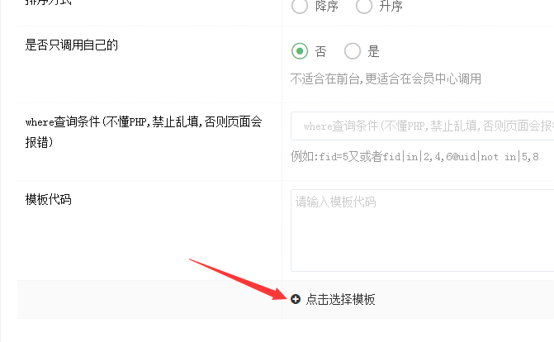
Task: Click the 升序 option label text
Action: tap(391, 6)
